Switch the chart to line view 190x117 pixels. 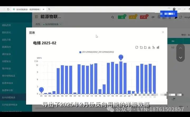154,47
